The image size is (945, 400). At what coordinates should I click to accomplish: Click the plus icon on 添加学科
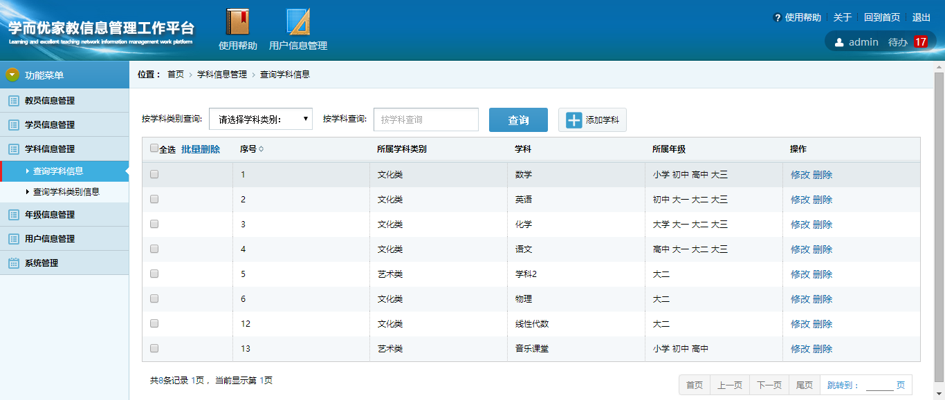point(574,120)
